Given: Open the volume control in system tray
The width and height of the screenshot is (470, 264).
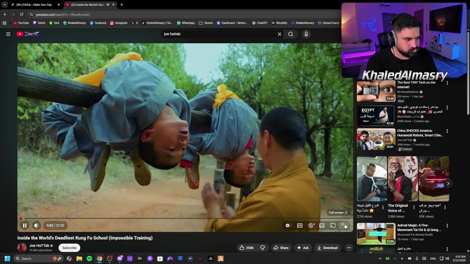Looking at the screenshot, I should pyautogui.click(x=447, y=258).
